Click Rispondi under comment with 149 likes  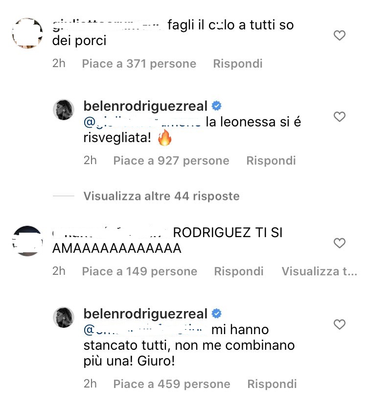click(x=239, y=271)
